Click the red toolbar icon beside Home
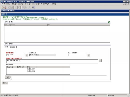 5,8
